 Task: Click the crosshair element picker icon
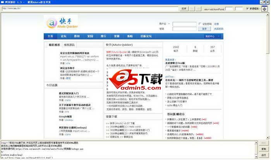(x=265, y=9)
